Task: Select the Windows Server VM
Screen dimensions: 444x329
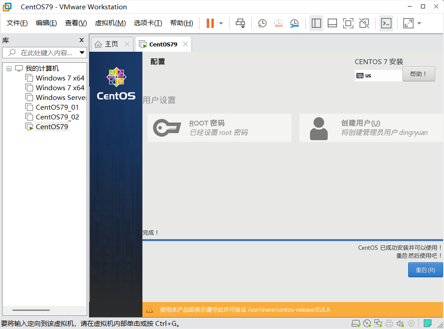Action: (60, 97)
